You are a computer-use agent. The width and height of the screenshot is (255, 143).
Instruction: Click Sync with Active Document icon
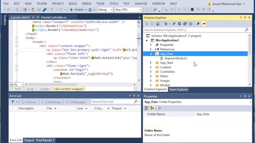[x=174, y=24]
